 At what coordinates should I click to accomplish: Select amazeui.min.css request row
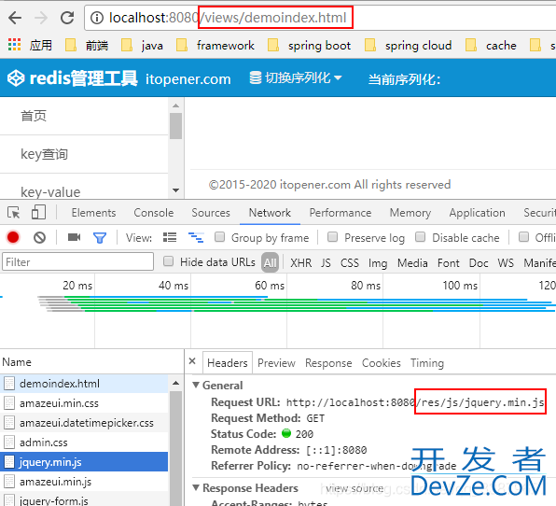click(x=84, y=403)
